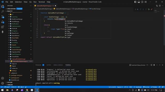
Task: Switch to the Debug Console tab
Action: click(58, 65)
